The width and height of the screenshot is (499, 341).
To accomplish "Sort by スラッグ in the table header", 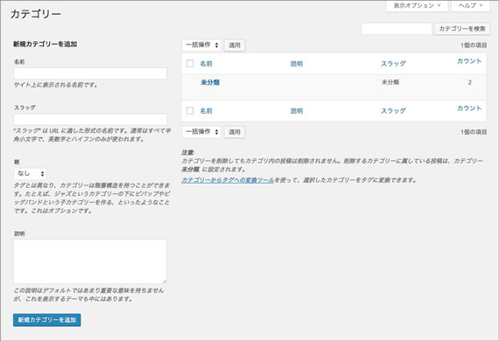I will click(x=393, y=64).
